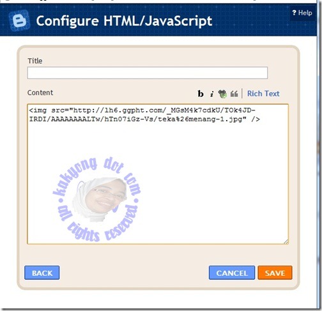Go back using the BACK button
The width and height of the screenshot is (322, 311).
[x=42, y=273]
